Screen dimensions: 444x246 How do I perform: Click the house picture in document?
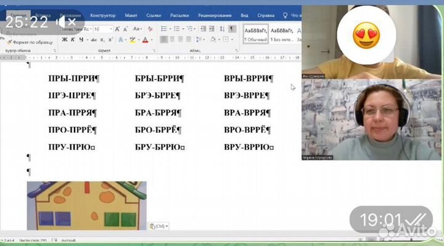(86, 205)
